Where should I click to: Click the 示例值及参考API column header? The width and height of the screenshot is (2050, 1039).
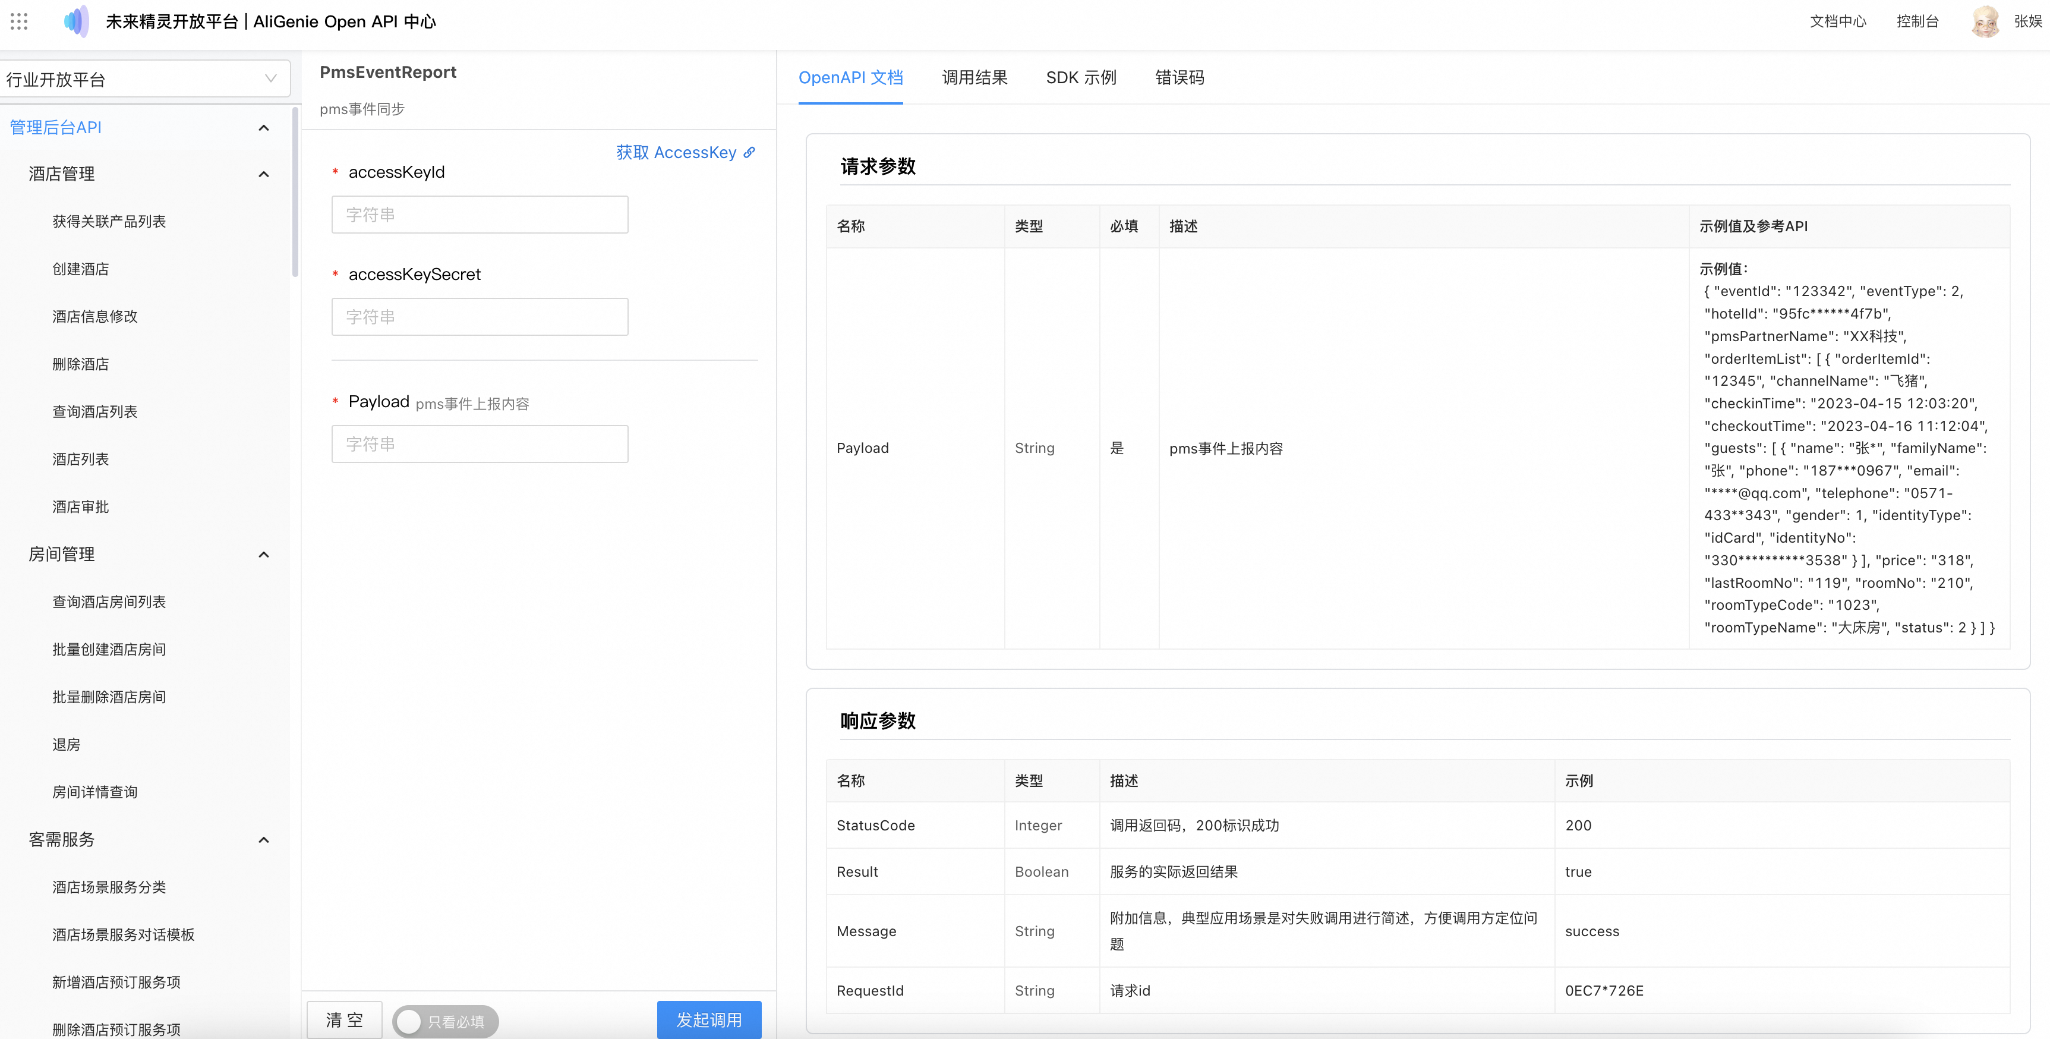[1753, 226]
